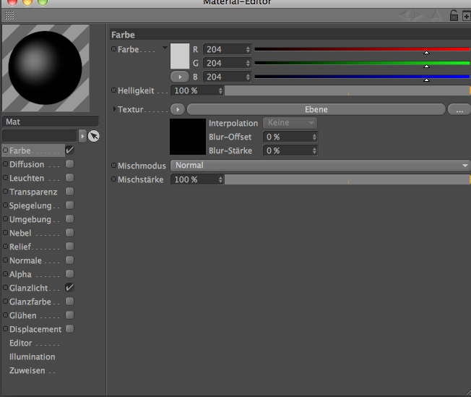Open the Glanzlicht channel settings
Screen dimensions: 471x397
pos(29,288)
